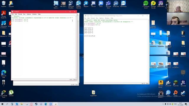The image size is (189, 106).
Task: Open the Downloads folder shortcut on desktop
Action: (11, 4)
